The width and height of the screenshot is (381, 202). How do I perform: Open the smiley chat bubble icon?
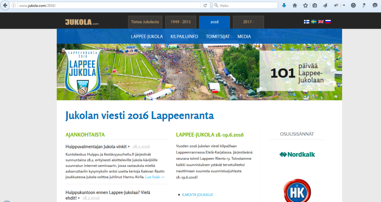(x=375, y=5)
